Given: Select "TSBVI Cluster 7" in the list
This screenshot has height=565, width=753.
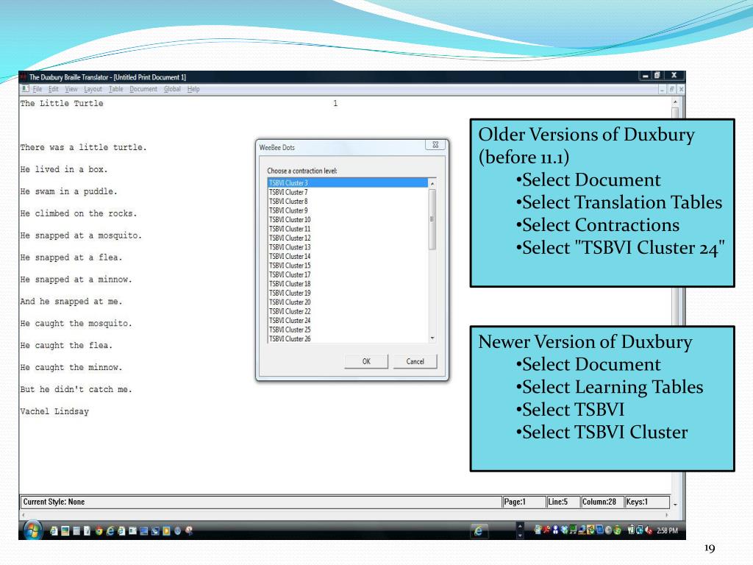Looking at the screenshot, I should 348,192.
